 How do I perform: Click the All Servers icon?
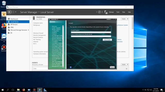(9, 25)
